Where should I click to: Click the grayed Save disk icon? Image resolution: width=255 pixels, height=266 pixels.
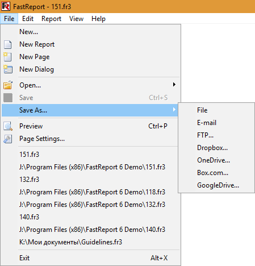click(8, 98)
